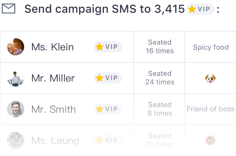236x156 pixels.
Task: Click the 'Spicy food' note
Action: [210, 47]
